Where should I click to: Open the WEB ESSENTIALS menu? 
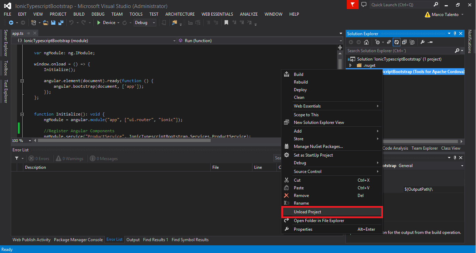[x=217, y=14]
